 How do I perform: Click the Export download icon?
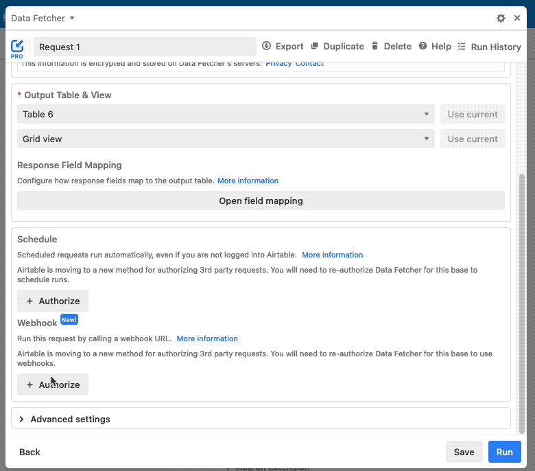pyautogui.click(x=267, y=46)
